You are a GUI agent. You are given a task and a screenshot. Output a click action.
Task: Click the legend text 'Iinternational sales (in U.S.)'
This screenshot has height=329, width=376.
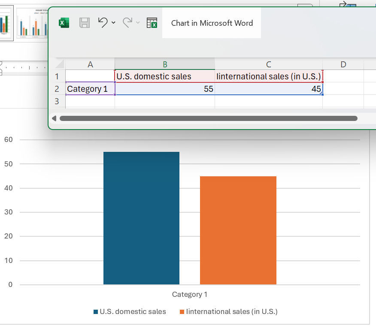(x=232, y=311)
